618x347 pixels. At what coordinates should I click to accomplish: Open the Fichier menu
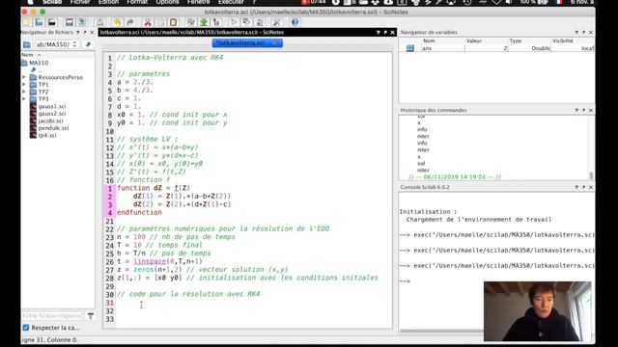[x=80, y=2]
